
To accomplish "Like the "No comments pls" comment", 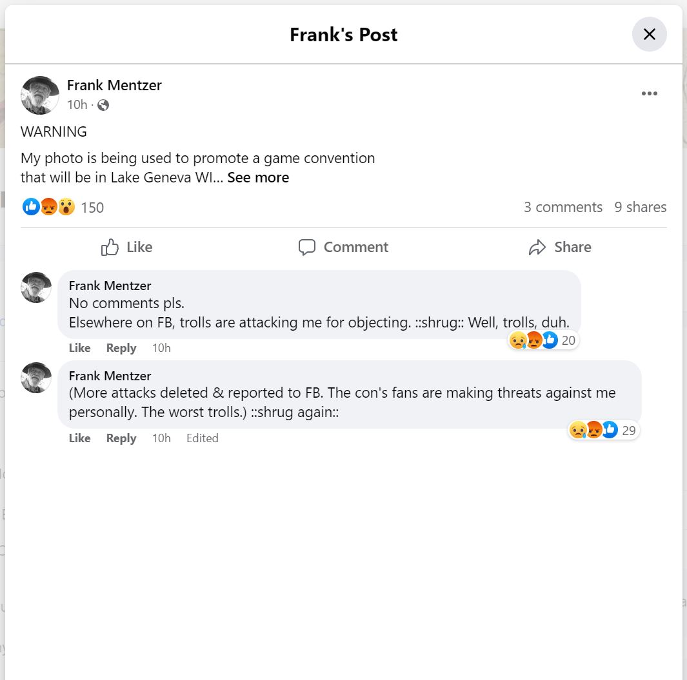I will (79, 348).
